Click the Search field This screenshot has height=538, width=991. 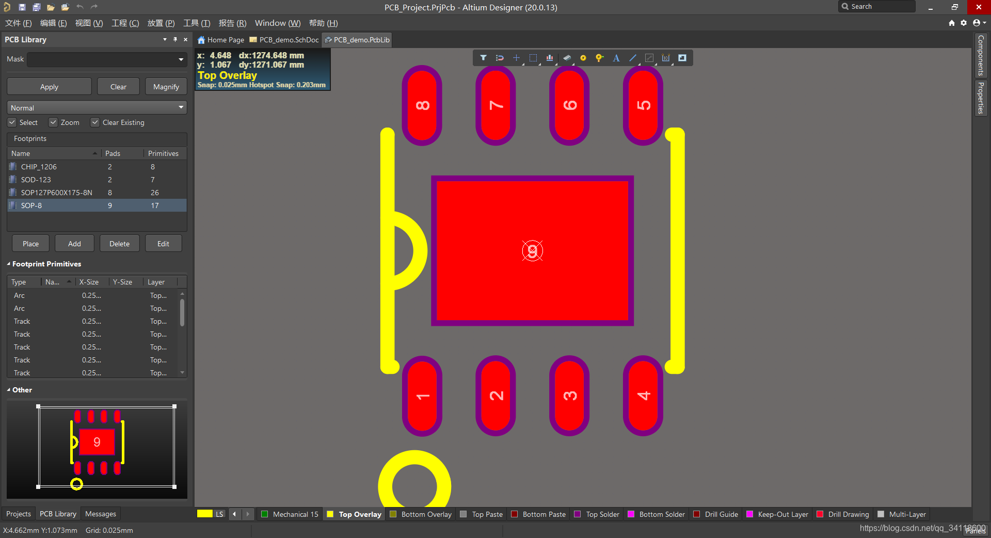(x=877, y=7)
